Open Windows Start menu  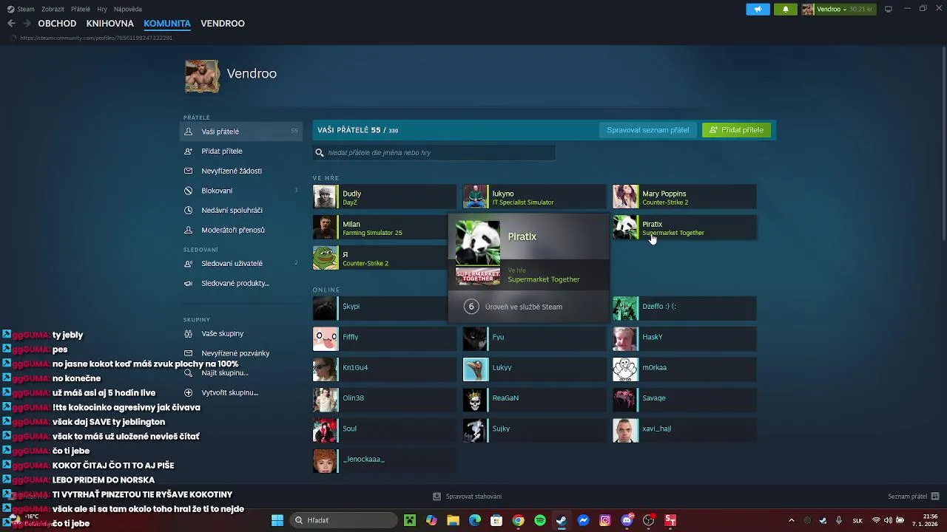pos(277,520)
